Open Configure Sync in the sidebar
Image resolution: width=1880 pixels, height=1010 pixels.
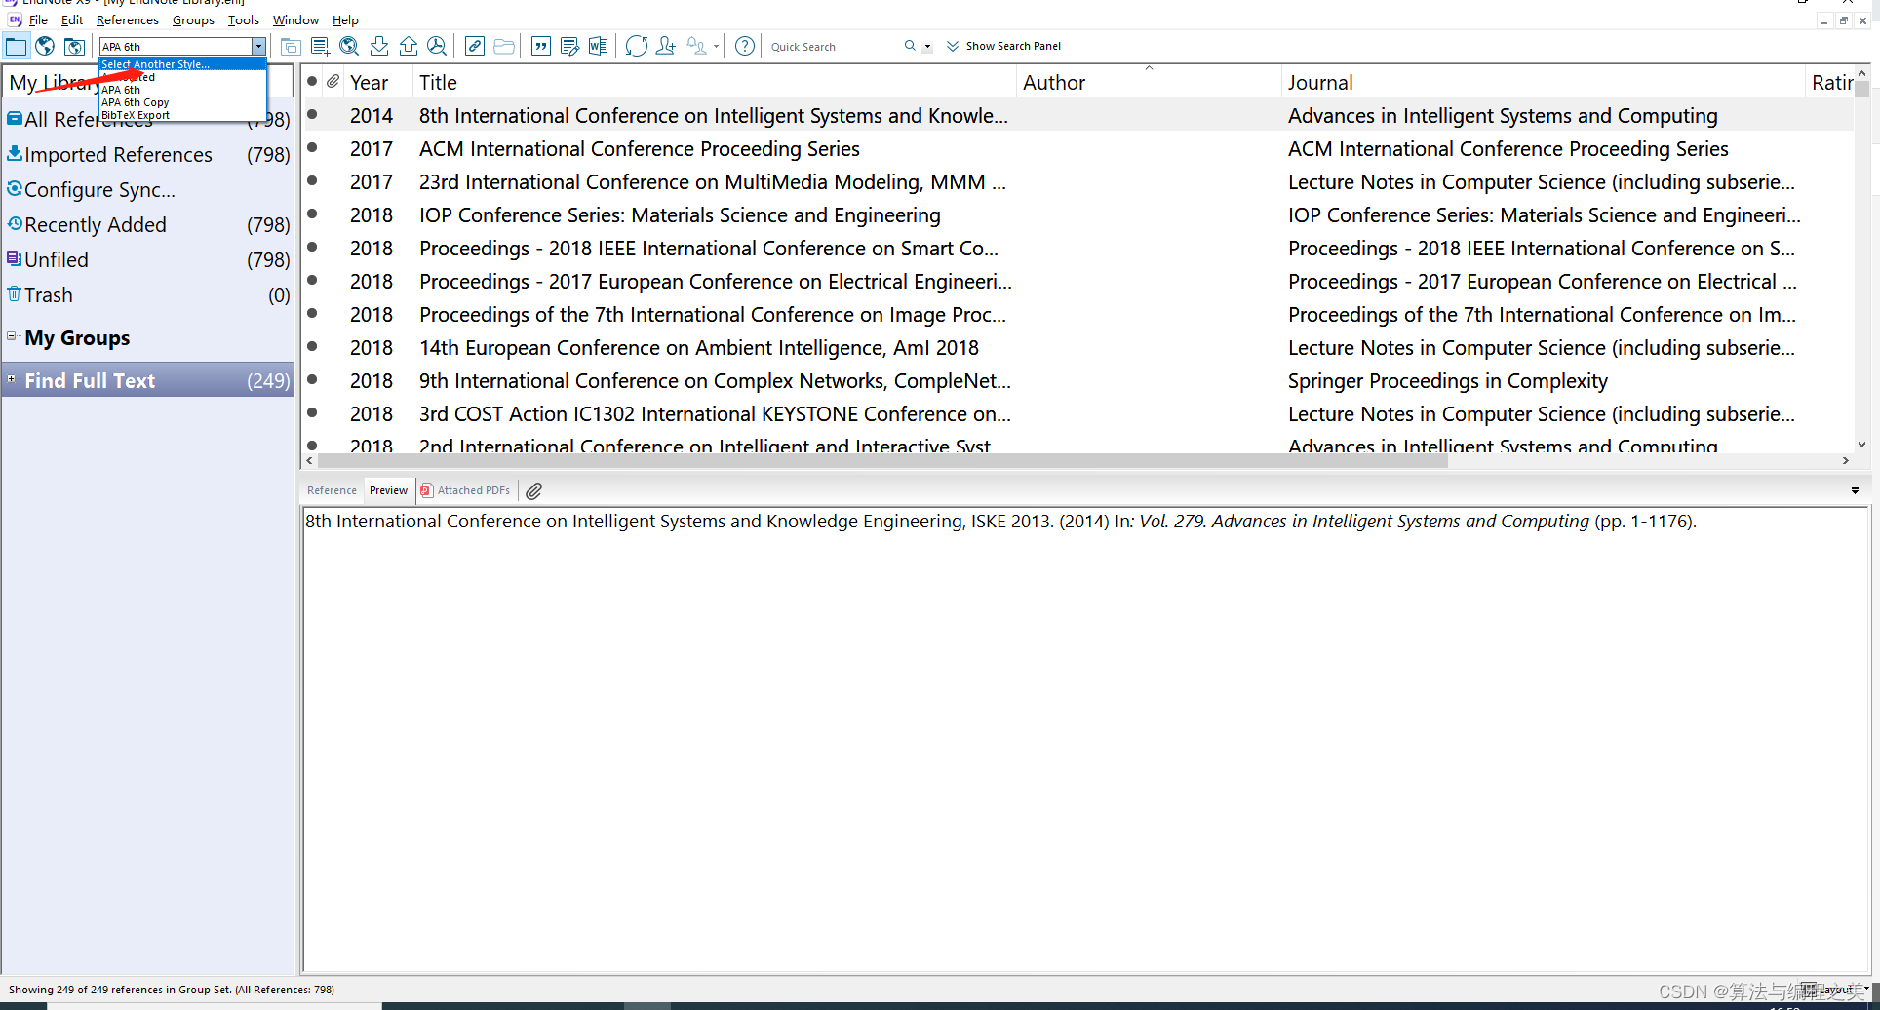click(148, 189)
